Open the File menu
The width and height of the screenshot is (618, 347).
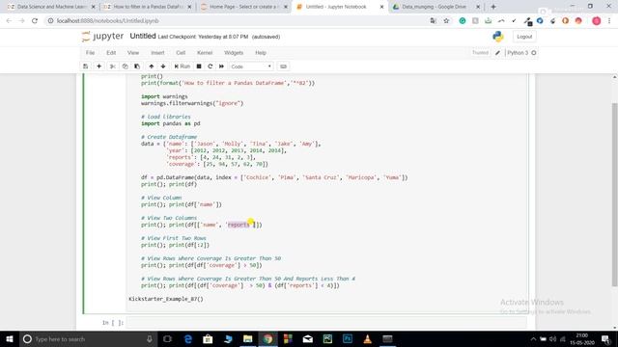[x=90, y=53]
